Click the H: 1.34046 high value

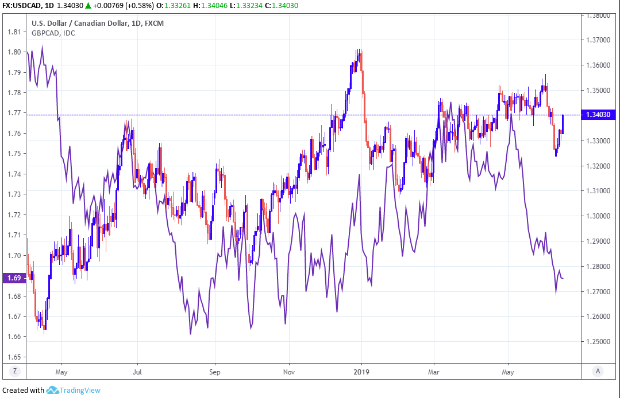[213, 5]
